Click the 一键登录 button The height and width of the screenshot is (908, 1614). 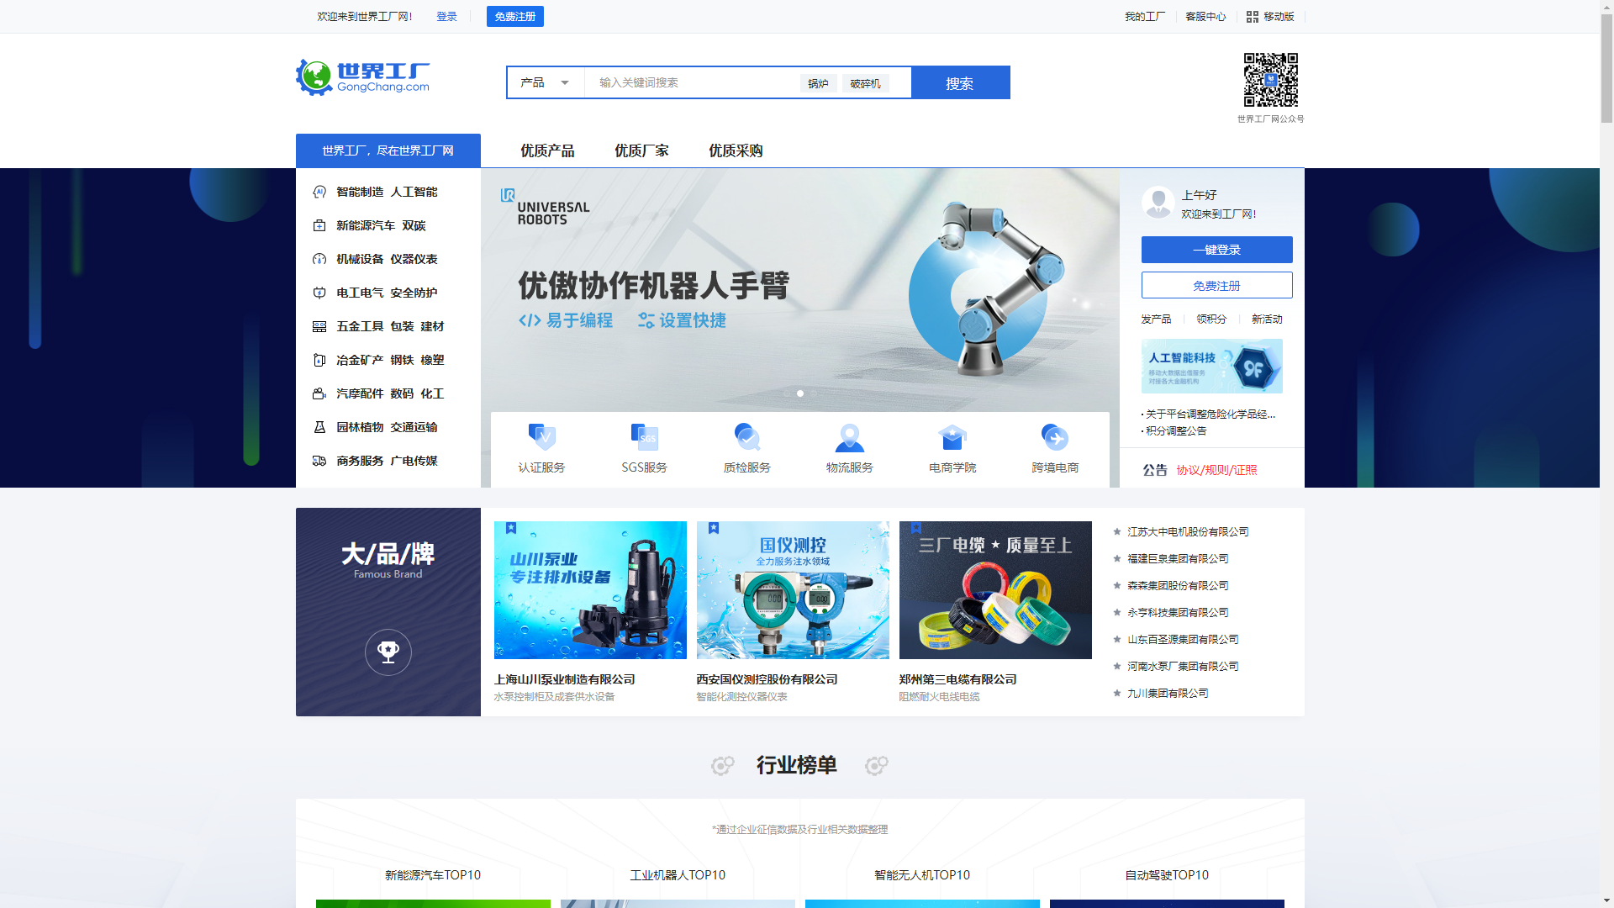[x=1216, y=249]
